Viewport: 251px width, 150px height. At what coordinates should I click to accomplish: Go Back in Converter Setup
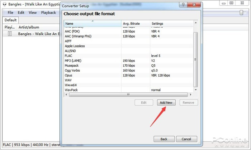[164, 139]
